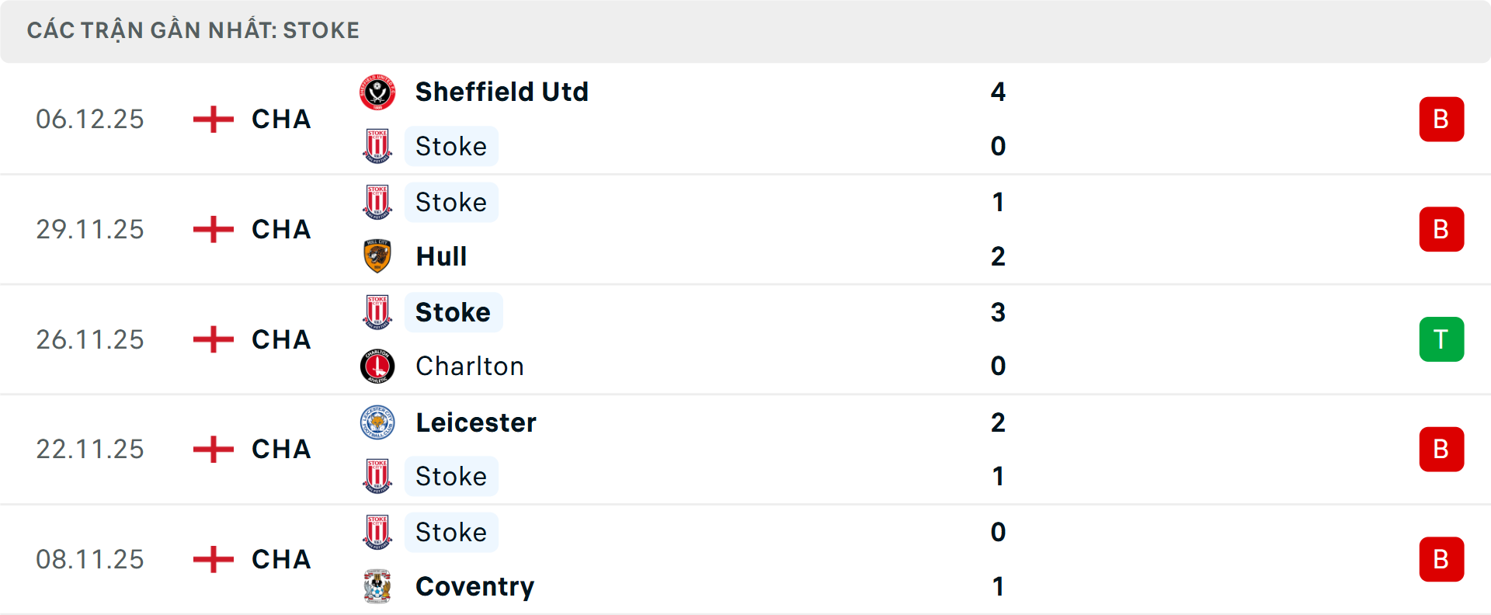The height and width of the screenshot is (615, 1491).
Task: Open the Sheffield Utd team link
Action: [x=502, y=92]
